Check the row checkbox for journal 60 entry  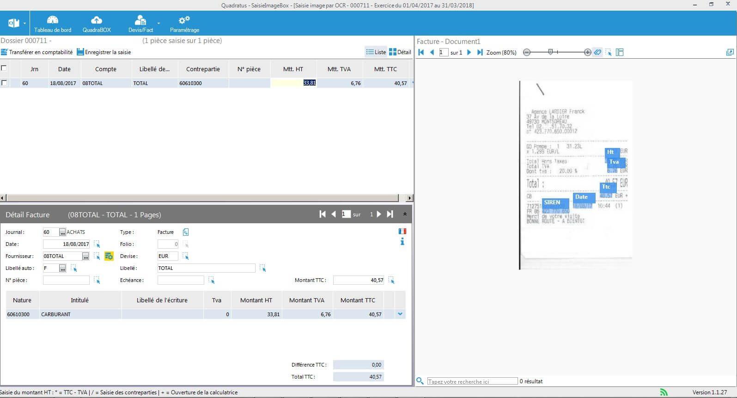pyautogui.click(x=4, y=83)
